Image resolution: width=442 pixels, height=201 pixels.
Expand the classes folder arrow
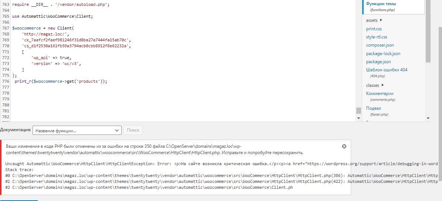382,85
